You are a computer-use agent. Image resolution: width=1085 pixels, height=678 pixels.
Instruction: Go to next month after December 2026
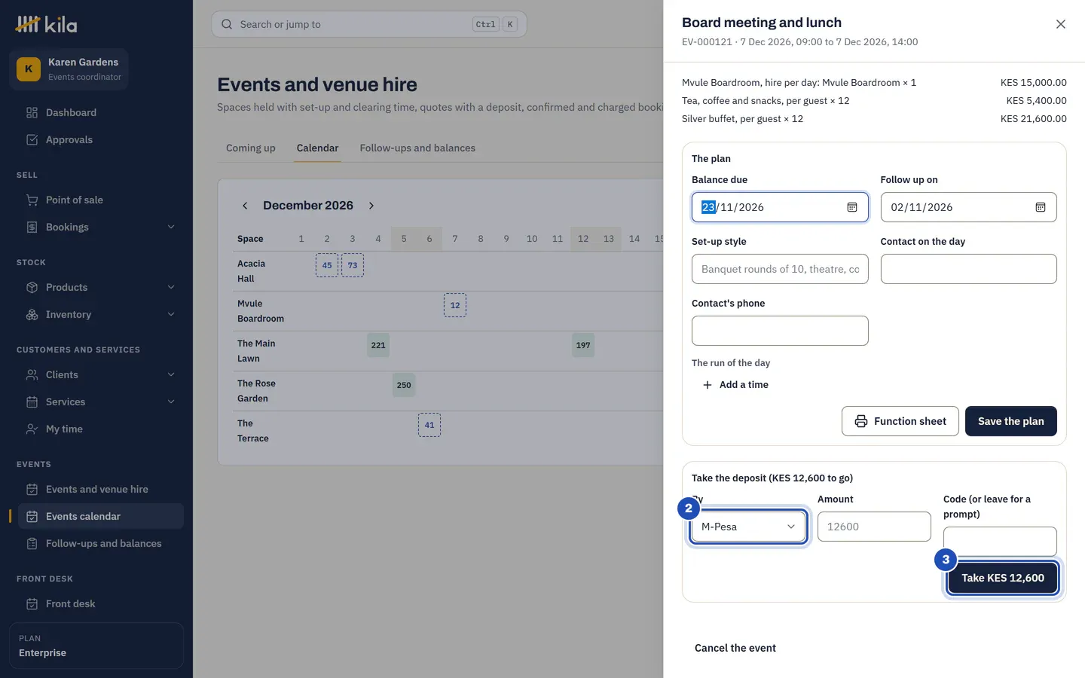[x=371, y=206]
